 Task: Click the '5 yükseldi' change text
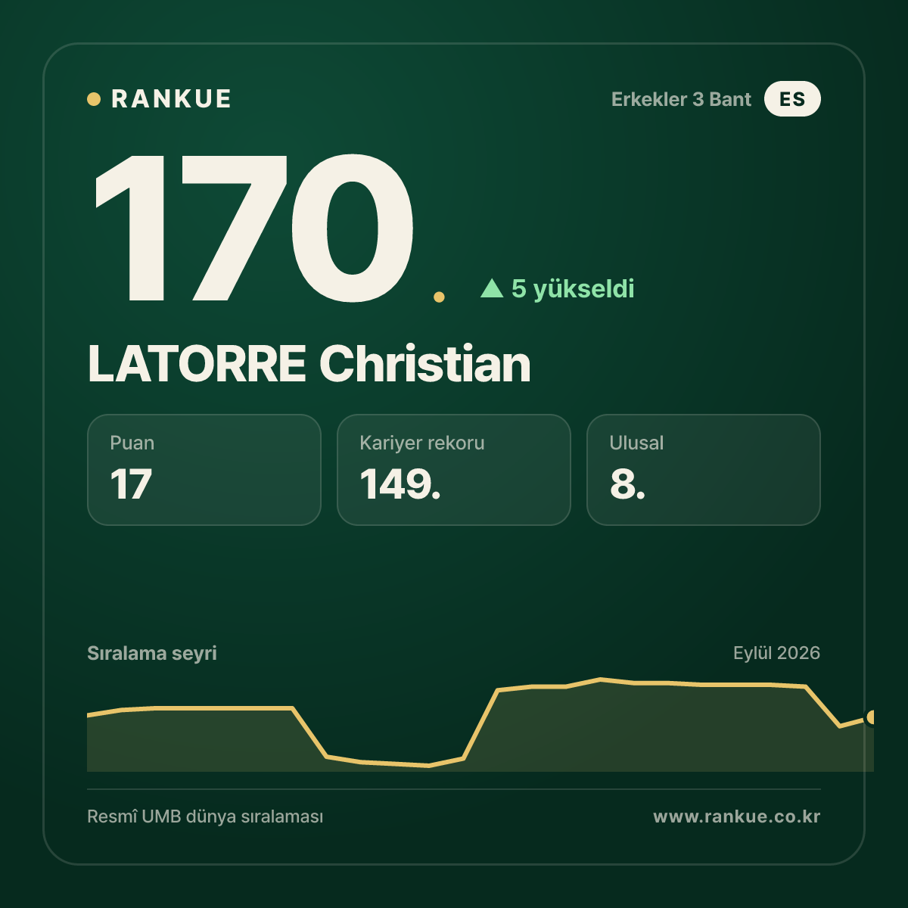573,288
